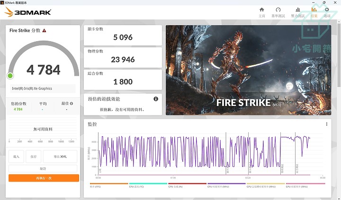This screenshot has width=341, height=200.
Task: Click the 監控 monitoring heading
Action: 92,124
